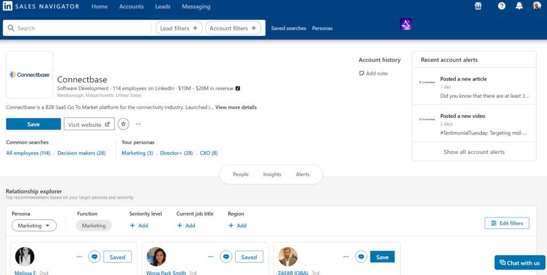Message Melissa F. via chat icon

point(94,256)
